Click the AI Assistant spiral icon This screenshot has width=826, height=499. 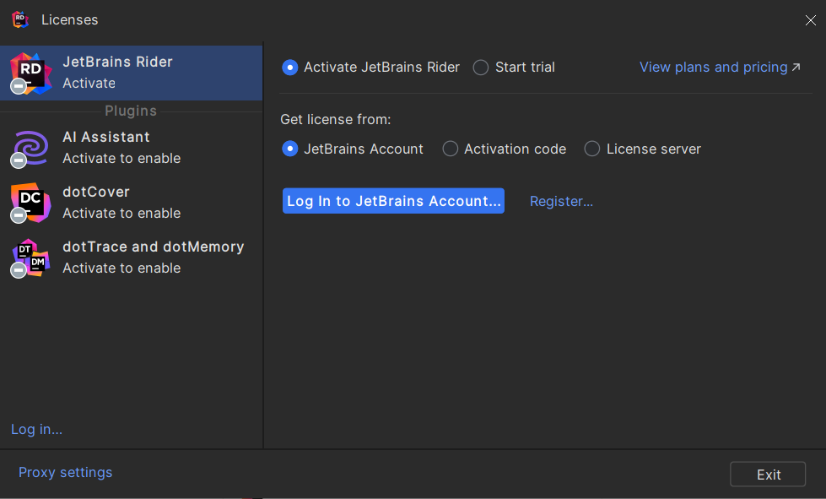click(30, 147)
